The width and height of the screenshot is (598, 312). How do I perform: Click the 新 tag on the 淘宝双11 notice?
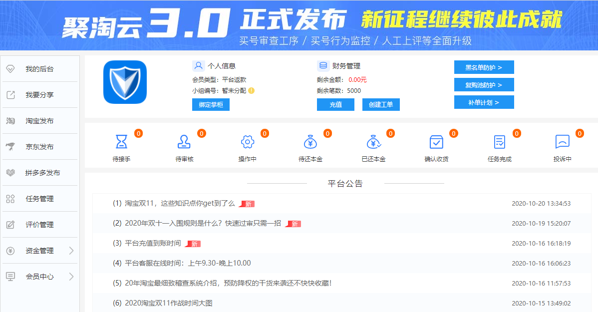[x=247, y=204]
